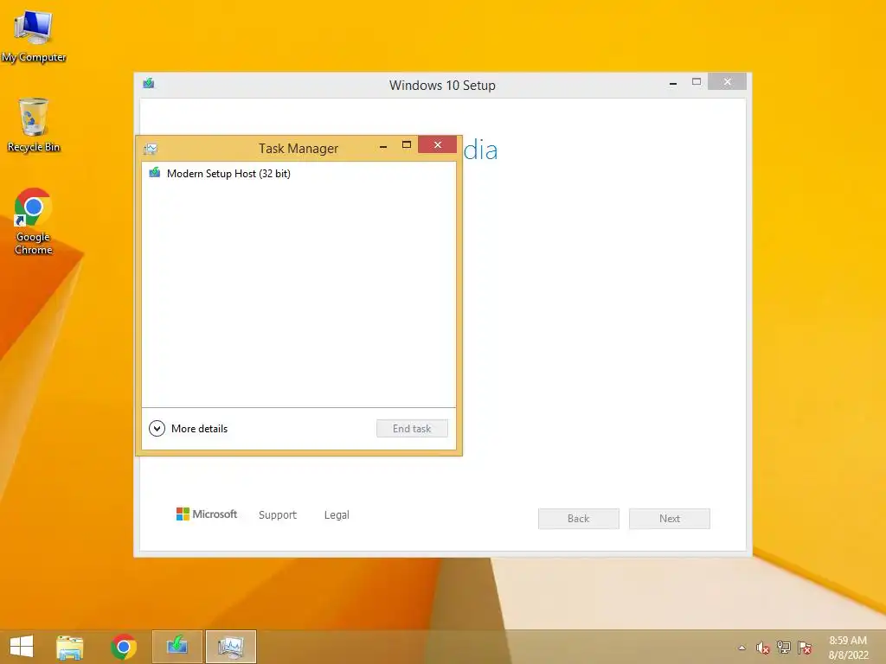
Task: Minimize the Task Manager window
Action: click(383, 145)
